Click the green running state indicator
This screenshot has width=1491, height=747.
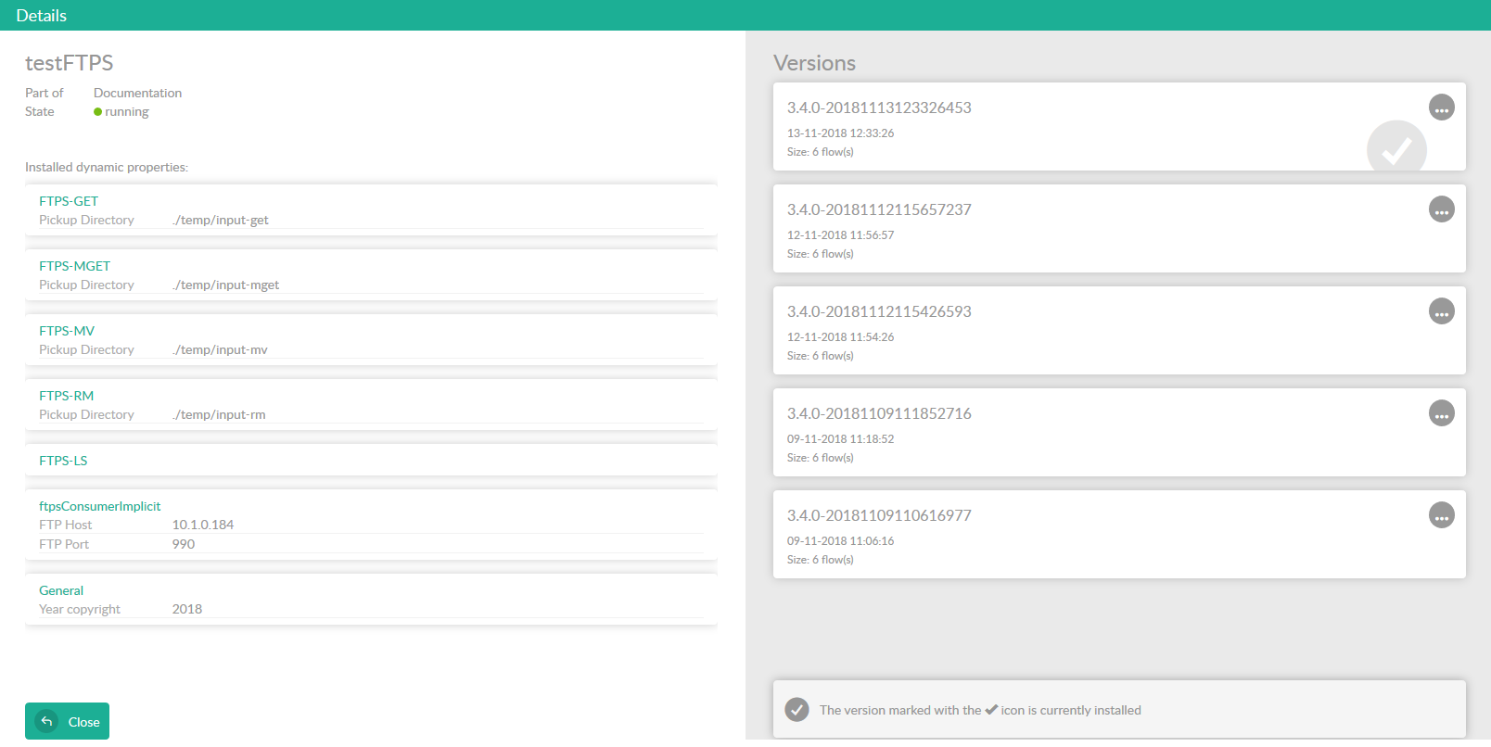coord(98,112)
